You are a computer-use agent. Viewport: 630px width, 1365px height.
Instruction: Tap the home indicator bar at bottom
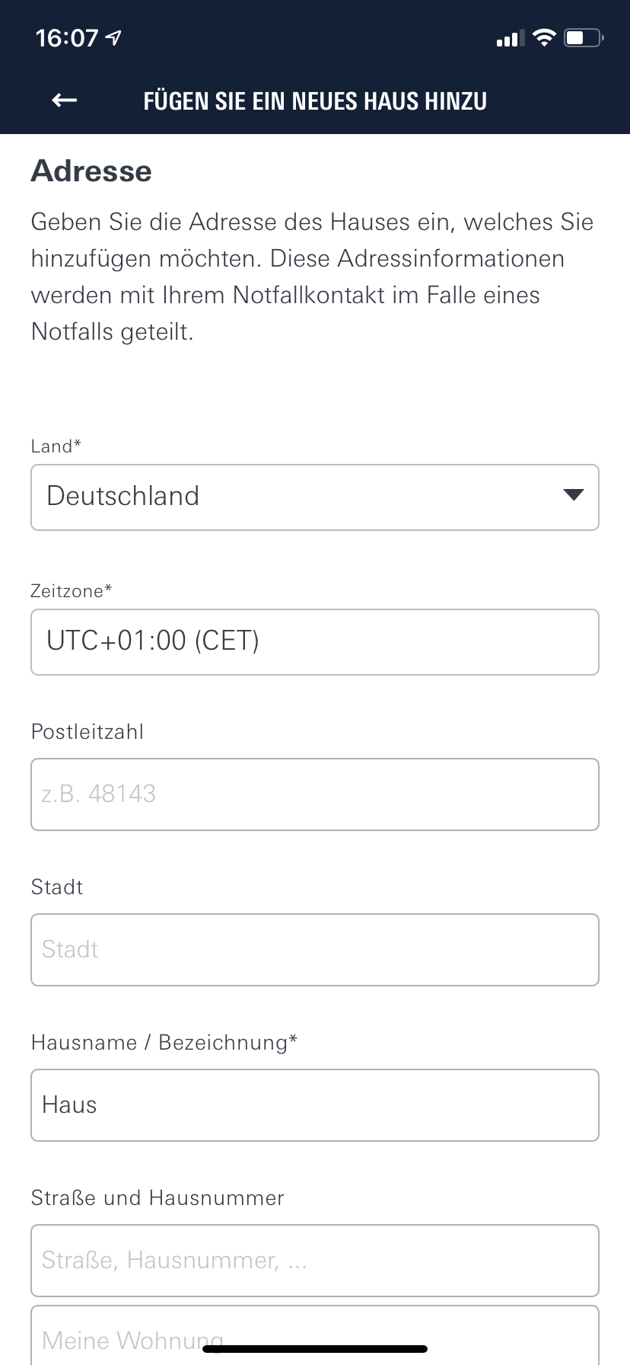pyautogui.click(x=315, y=1349)
